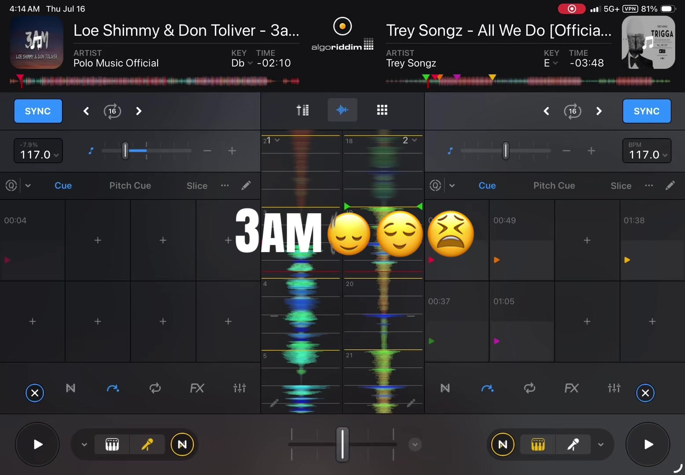This screenshot has width=685, height=475.
Task: Play the left deck track
Action: [x=37, y=445]
